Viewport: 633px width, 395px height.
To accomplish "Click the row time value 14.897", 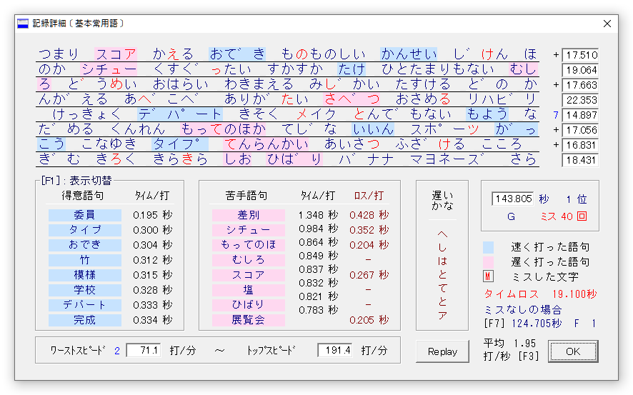I will 580,115.
